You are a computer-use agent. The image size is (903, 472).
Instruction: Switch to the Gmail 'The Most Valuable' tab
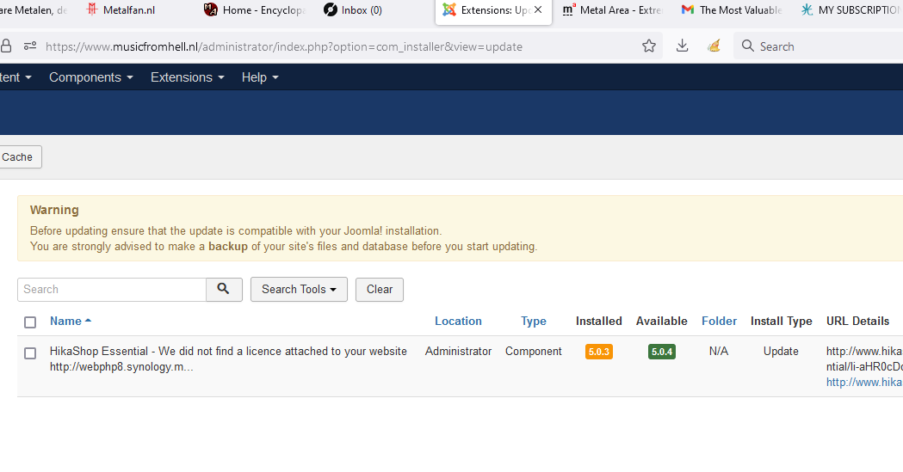point(732,9)
